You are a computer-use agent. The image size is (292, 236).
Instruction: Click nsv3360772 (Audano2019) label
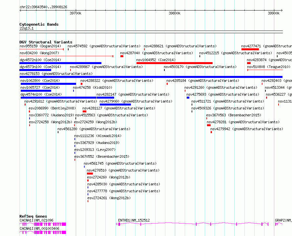point(52,115)
